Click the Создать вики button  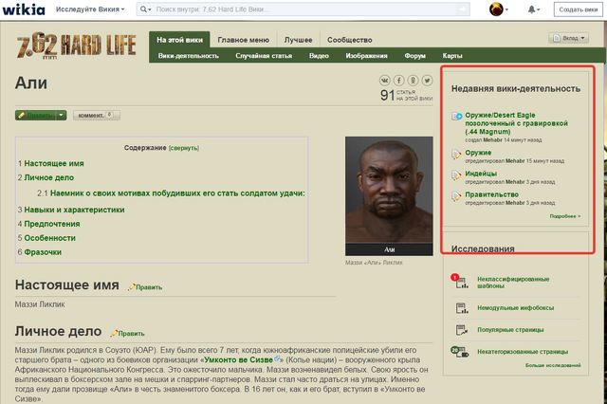click(x=578, y=9)
